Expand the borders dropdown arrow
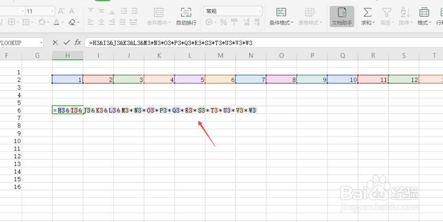This screenshot has width=443, height=222. pos(18,22)
